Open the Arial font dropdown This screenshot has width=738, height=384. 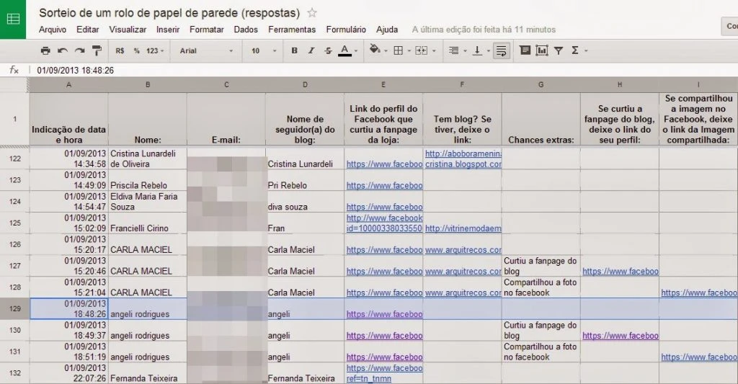[206, 50]
